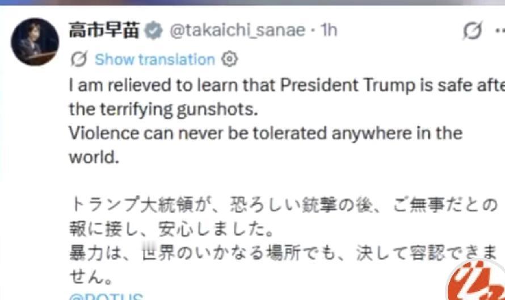Click the line "Violence can never be tolerated"
The width and height of the screenshot is (505, 300).
point(266,133)
